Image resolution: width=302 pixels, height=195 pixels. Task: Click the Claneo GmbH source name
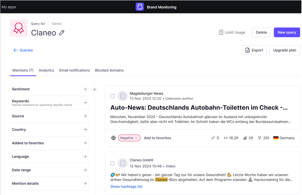[x=141, y=160]
